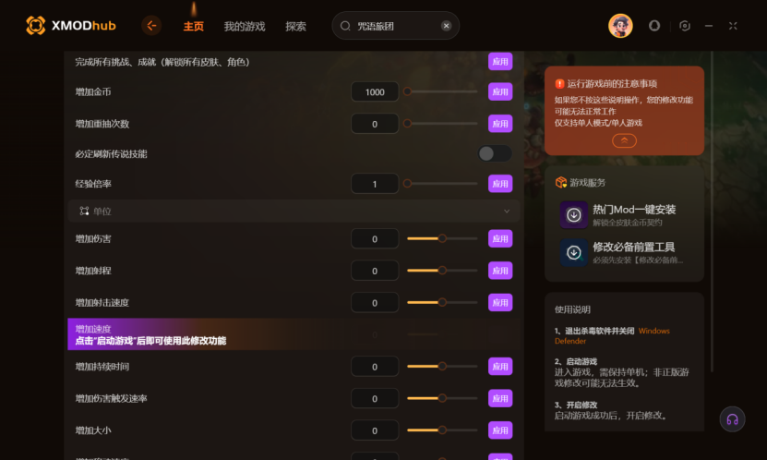This screenshot has width=767, height=460.
Task: Collapse the 单位 section chevron
Action: point(507,211)
